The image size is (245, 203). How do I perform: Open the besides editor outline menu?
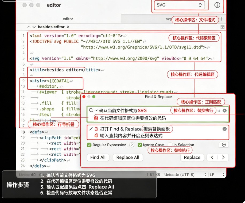click(x=53, y=27)
